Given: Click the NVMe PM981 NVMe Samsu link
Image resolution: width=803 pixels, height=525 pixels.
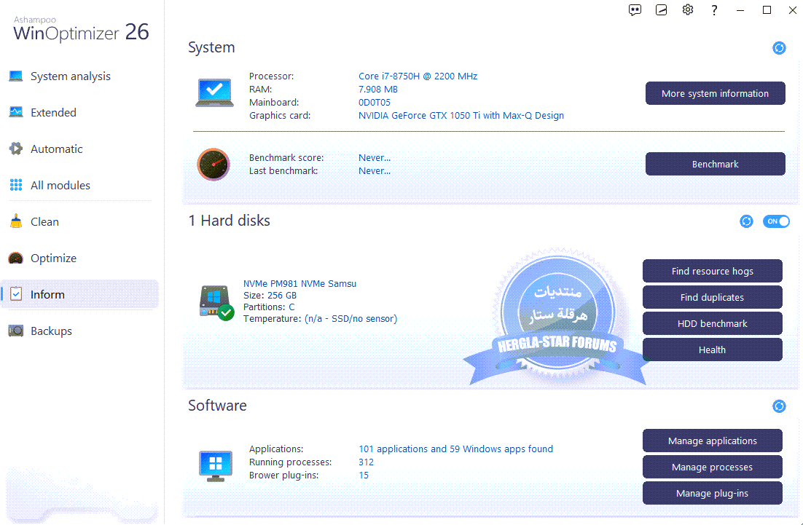Looking at the screenshot, I should pyautogui.click(x=299, y=283).
